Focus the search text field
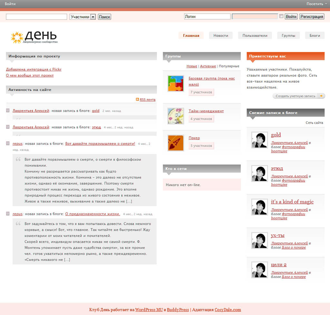Screen dimensions: 330x315 [x=36, y=17]
